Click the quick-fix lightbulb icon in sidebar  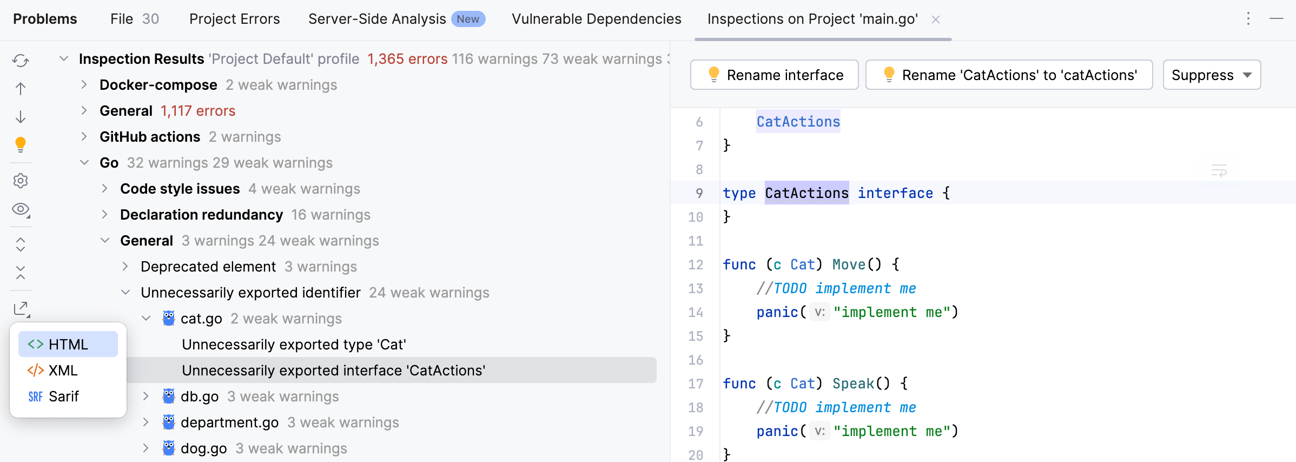tap(21, 144)
